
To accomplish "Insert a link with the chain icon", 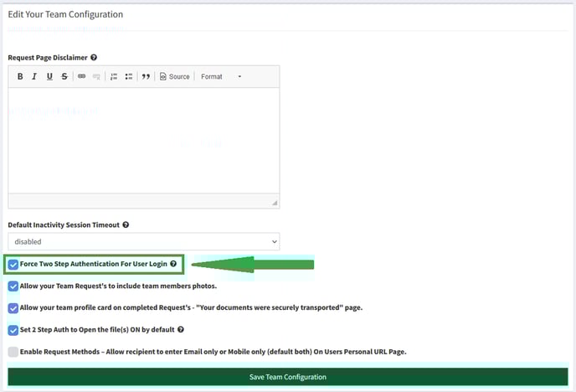I will 81,76.
